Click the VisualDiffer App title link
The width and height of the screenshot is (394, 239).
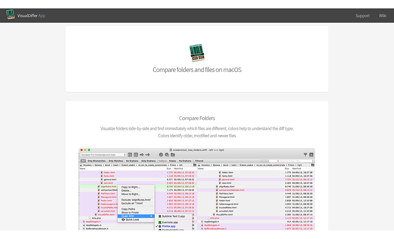pos(31,16)
